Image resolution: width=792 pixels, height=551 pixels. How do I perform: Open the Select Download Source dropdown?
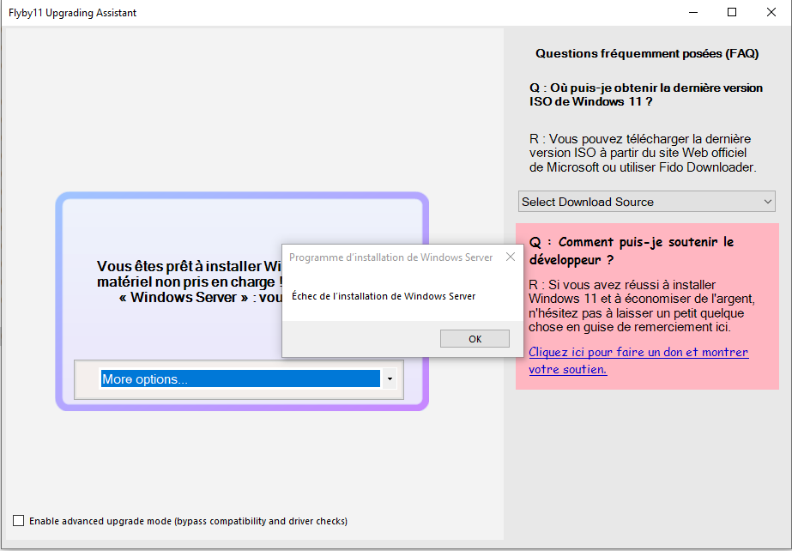[646, 202]
